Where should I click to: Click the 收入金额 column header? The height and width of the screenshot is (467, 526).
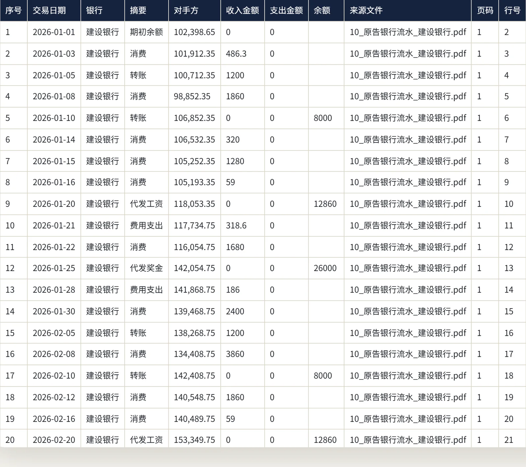242,11
